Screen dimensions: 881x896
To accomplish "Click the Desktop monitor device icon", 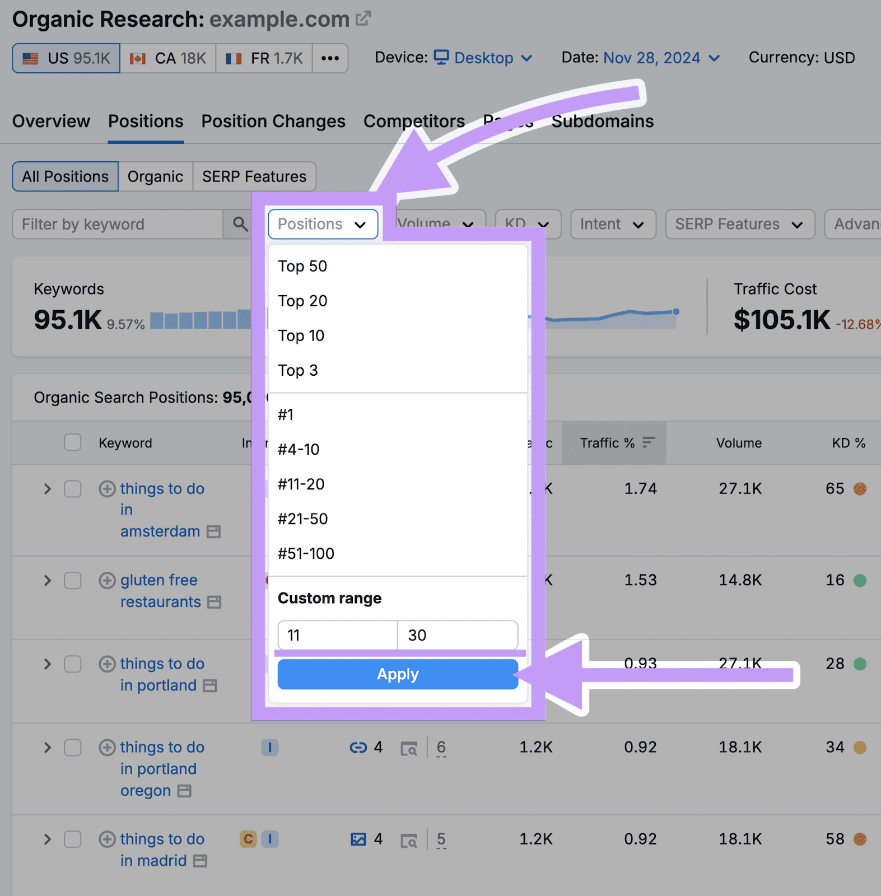I will 441,57.
